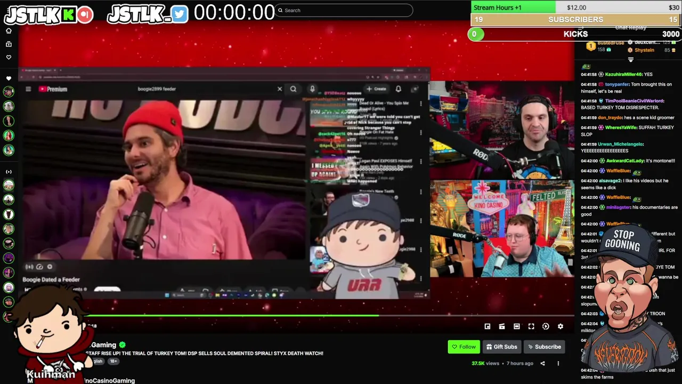Open the YouTube hamburger menu in streamed window
682x384 pixels.
tap(28, 89)
